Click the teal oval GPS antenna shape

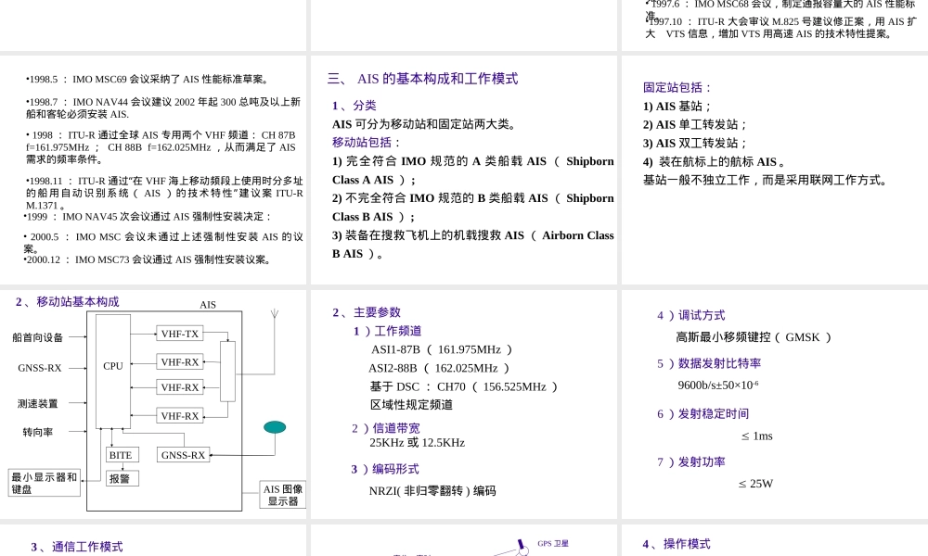click(275, 427)
